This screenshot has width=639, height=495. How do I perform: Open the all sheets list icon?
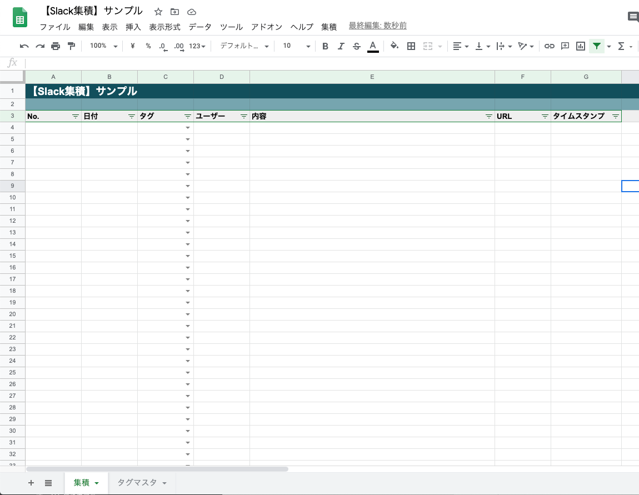[x=48, y=483]
